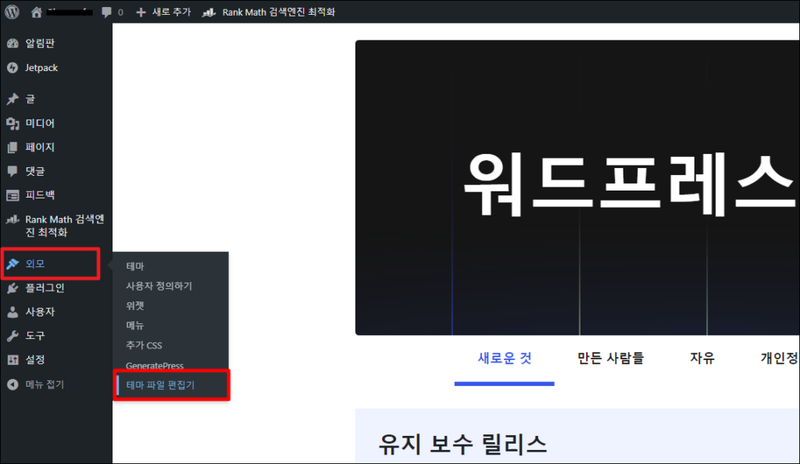Image resolution: width=800 pixels, height=464 pixels.
Task: Click the 플러그인 plug icon
Action: [12, 288]
